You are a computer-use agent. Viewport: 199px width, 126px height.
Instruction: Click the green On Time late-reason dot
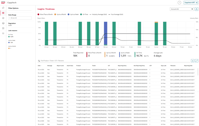[9, 37]
